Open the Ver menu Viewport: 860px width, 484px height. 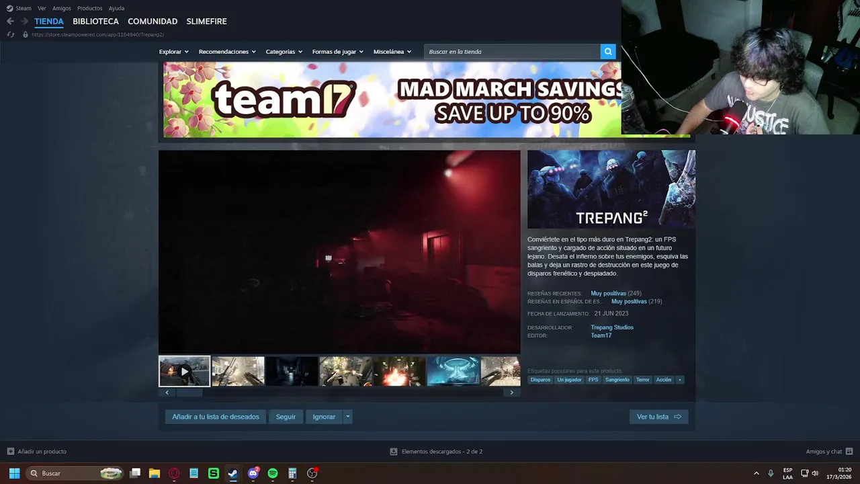42,8
